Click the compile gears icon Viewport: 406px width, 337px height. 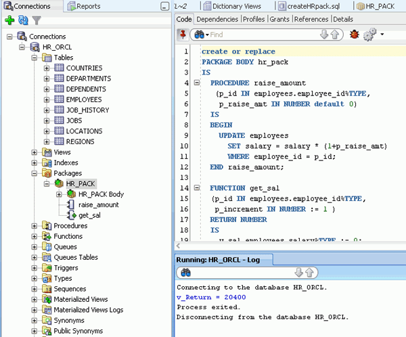pos(369,34)
